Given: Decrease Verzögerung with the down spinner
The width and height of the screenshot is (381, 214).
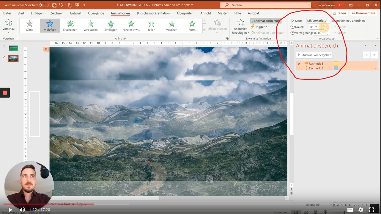Looking at the screenshot, I should coord(328,34).
